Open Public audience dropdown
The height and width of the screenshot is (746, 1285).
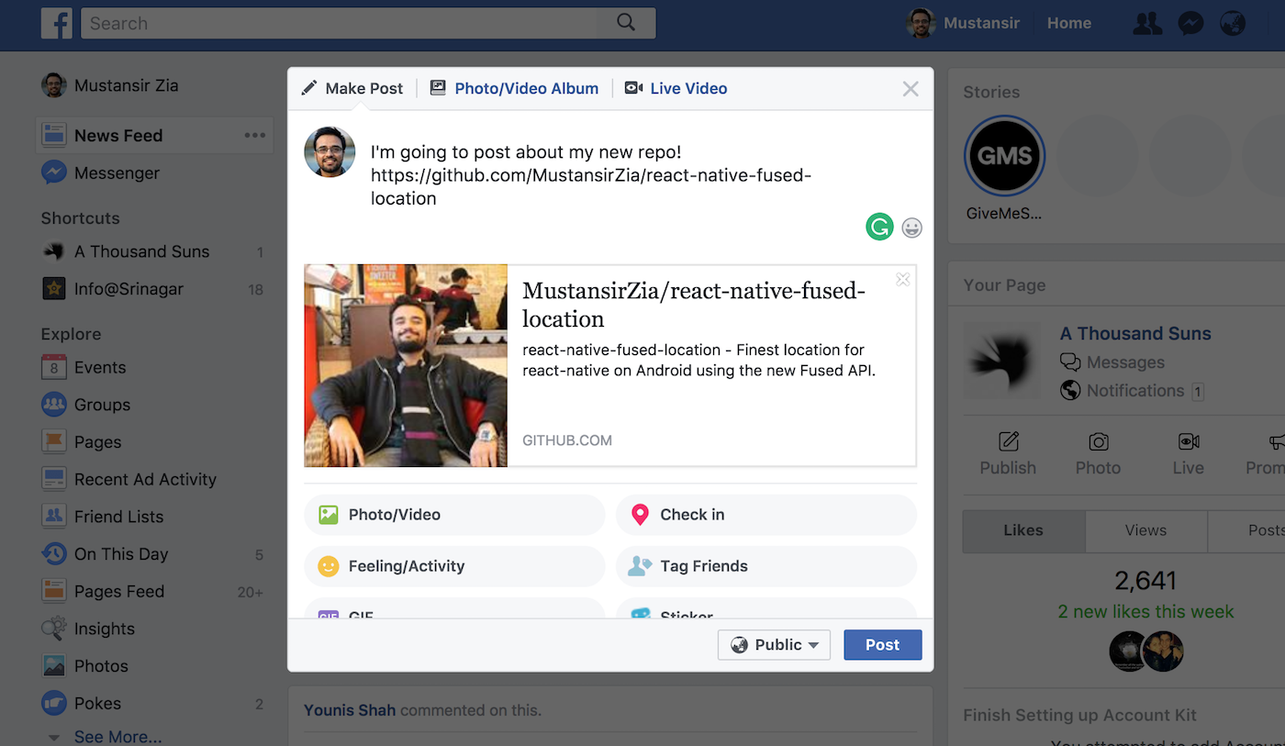(774, 645)
